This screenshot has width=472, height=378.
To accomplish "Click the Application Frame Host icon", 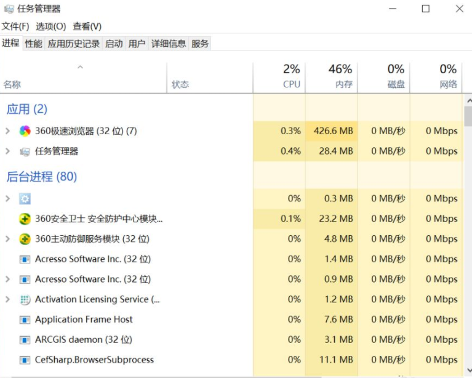I will tap(25, 320).
